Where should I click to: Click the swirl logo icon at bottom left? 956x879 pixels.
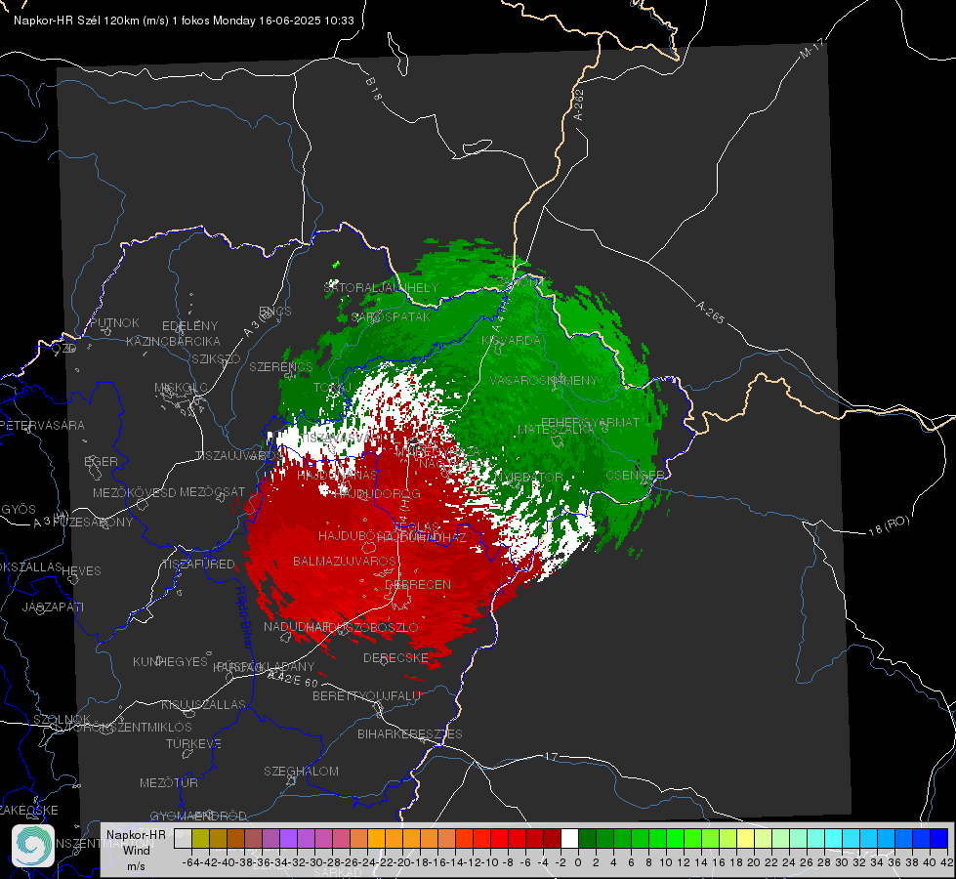(33, 845)
